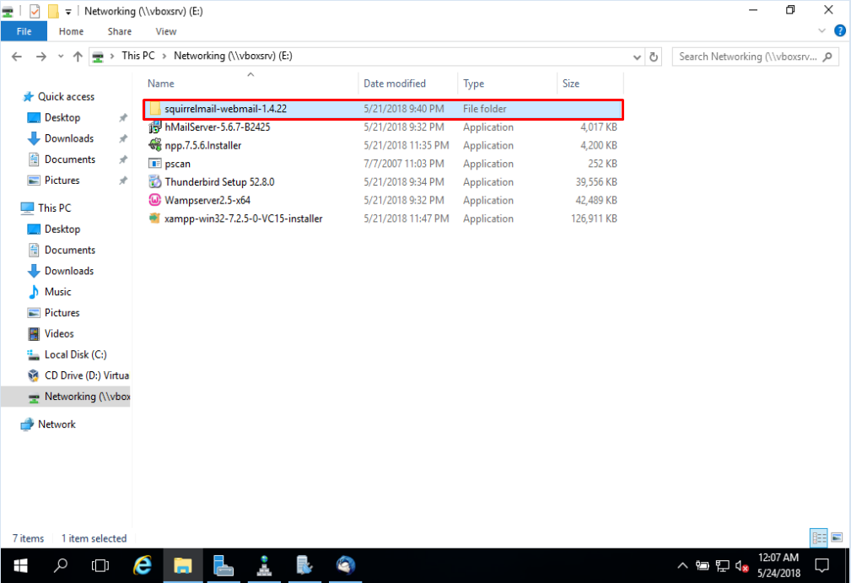Open the Music folder
Viewport: 851px width, 583px height.
tap(57, 292)
